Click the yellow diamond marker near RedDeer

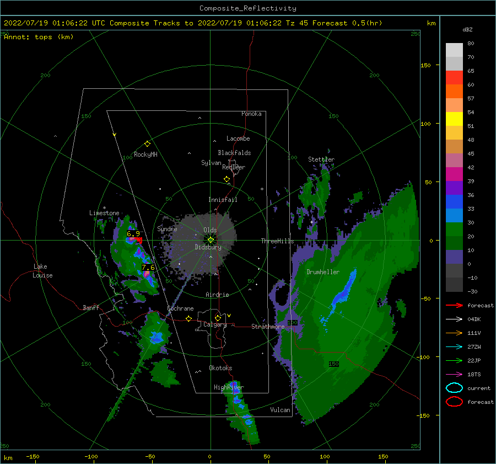point(227,179)
